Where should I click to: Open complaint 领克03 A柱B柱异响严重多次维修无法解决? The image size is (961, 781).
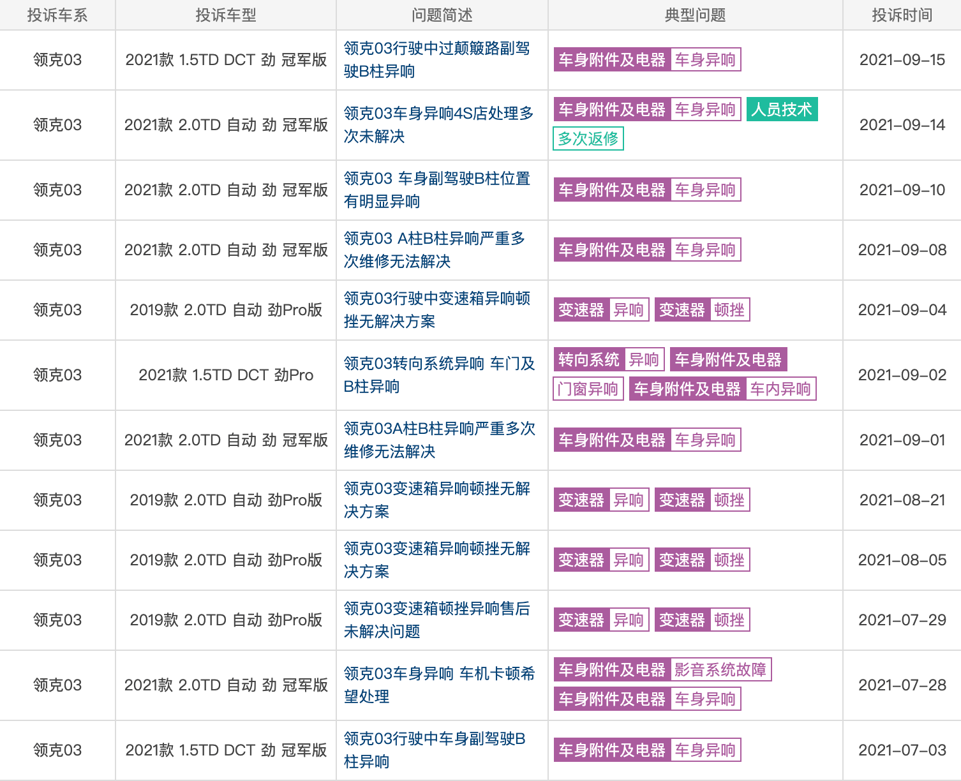[x=441, y=249]
